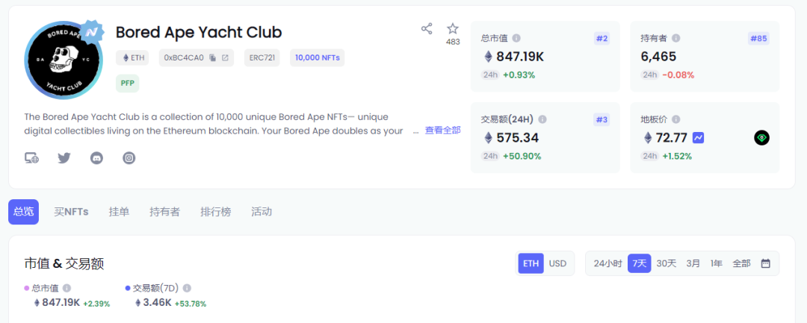Viewport: 807px width, 323px height.
Task: Click the 72.77 floor price value
Action: click(x=672, y=137)
